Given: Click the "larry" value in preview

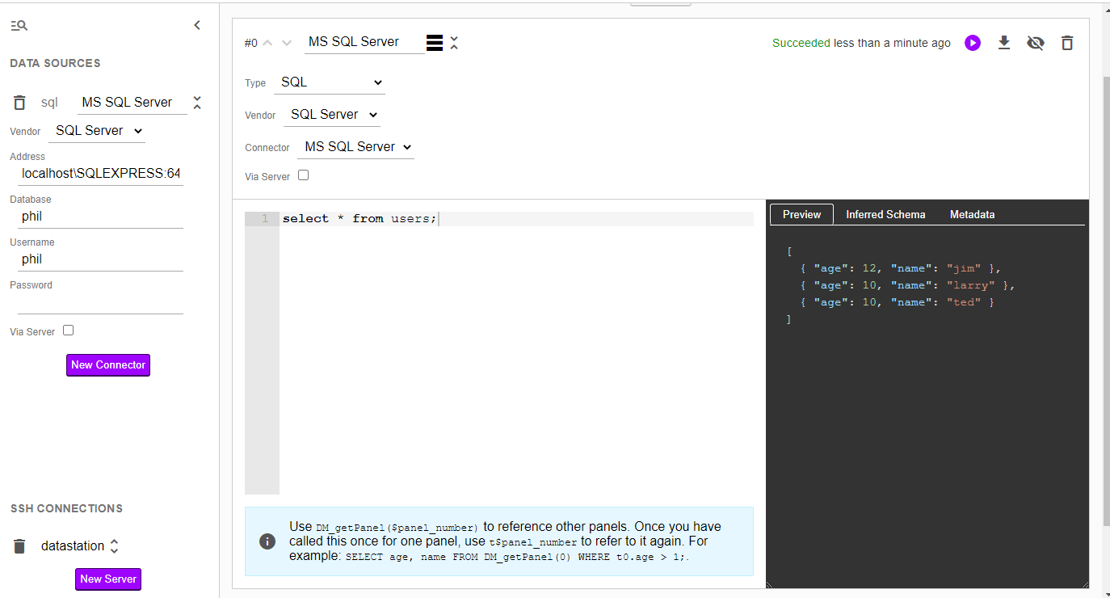Looking at the screenshot, I should tap(970, 285).
